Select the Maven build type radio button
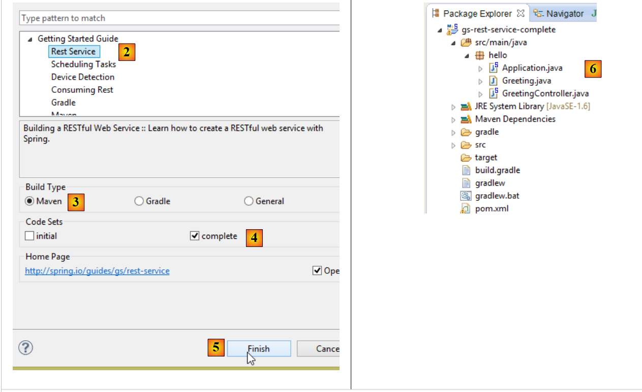642x392 pixels. pos(30,201)
